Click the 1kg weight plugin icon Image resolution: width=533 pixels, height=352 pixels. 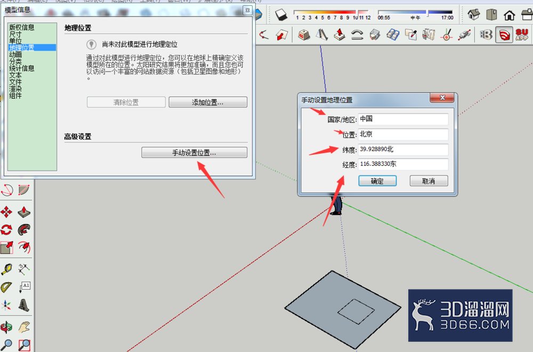pos(304,34)
